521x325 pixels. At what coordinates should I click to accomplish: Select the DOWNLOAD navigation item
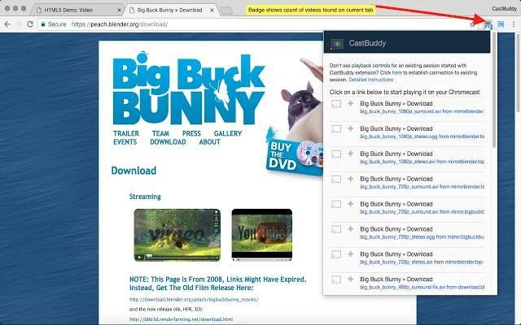168,142
